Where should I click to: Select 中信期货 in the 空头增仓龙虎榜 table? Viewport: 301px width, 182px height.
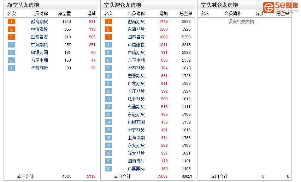pos(136,52)
